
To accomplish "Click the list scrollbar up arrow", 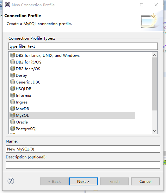I will pos(155,55).
